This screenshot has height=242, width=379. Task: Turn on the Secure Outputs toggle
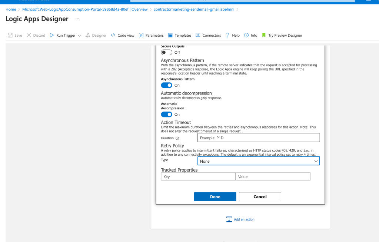(167, 53)
